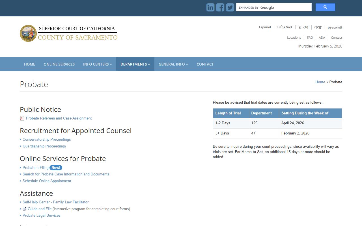The height and width of the screenshot is (226, 362).
Task: Click the April 24, 2026 cell
Action: click(311, 123)
